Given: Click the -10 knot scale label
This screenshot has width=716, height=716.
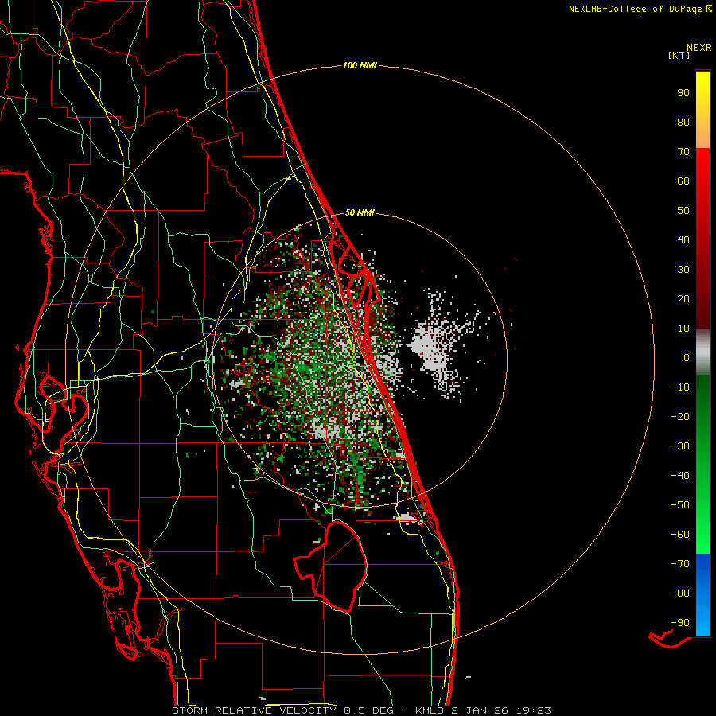Looking at the screenshot, I should 680,387.
